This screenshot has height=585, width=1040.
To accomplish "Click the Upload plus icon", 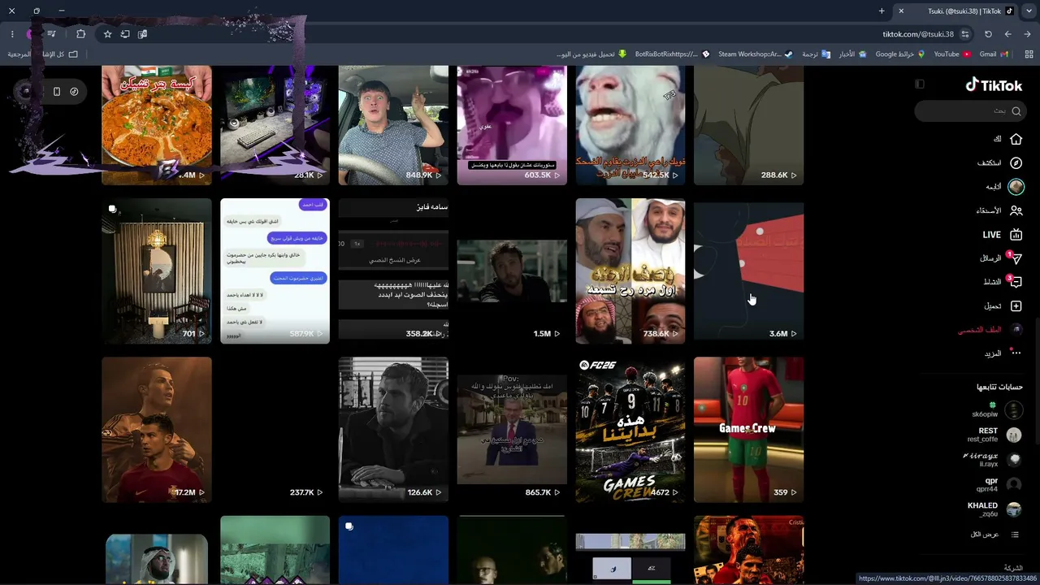I will [1016, 306].
